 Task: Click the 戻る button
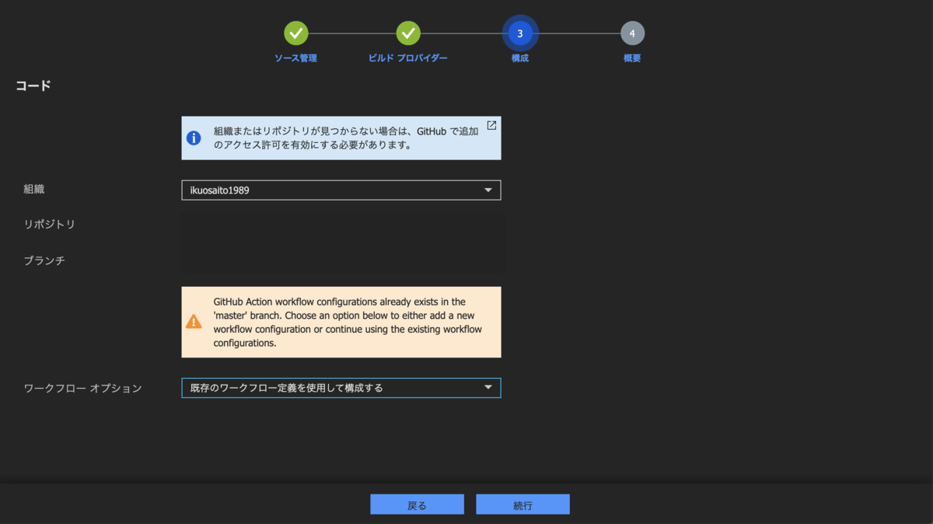tap(417, 505)
